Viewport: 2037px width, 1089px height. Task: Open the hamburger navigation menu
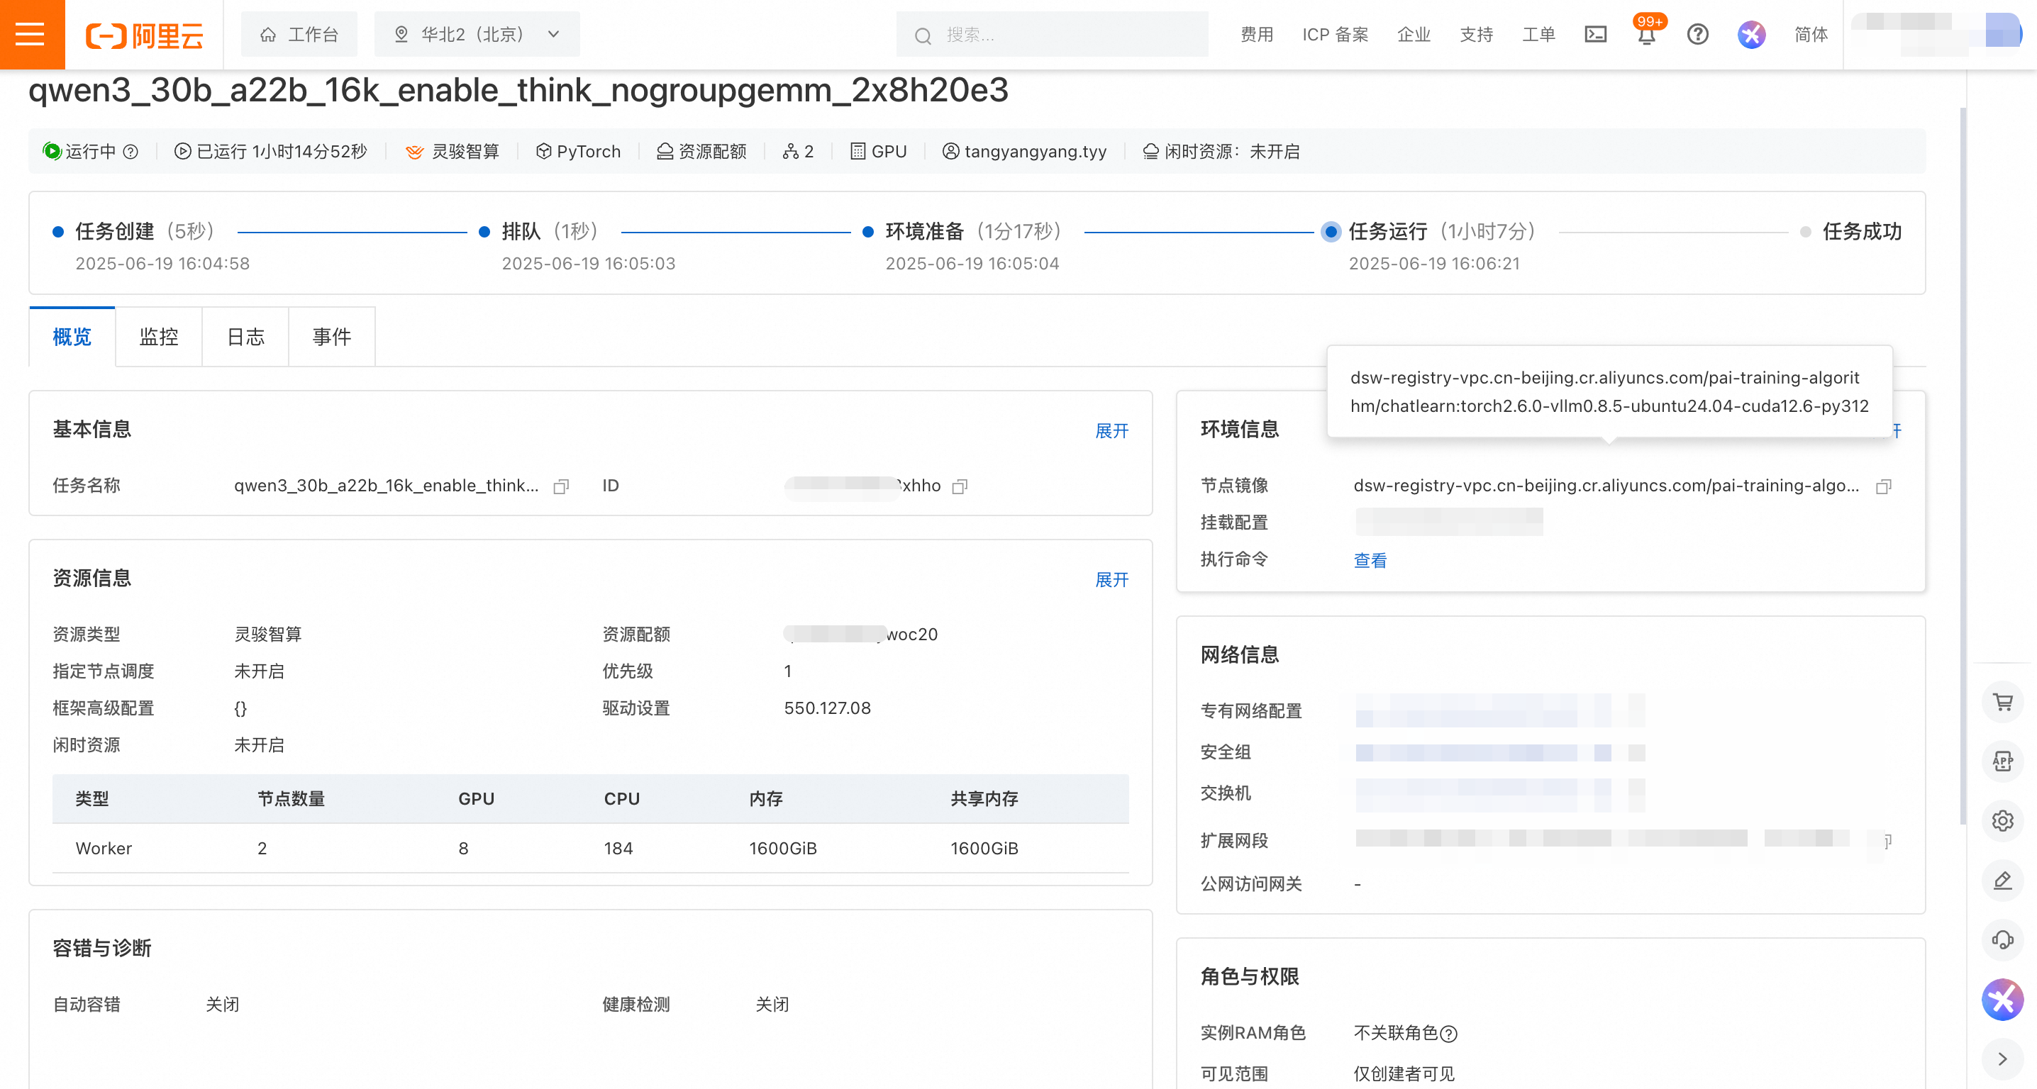pyautogui.click(x=30, y=34)
